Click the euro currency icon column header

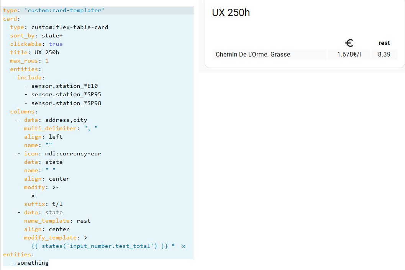pyautogui.click(x=349, y=43)
